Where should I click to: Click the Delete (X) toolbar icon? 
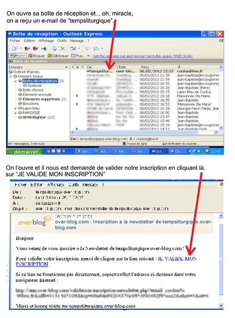tap(63, 48)
